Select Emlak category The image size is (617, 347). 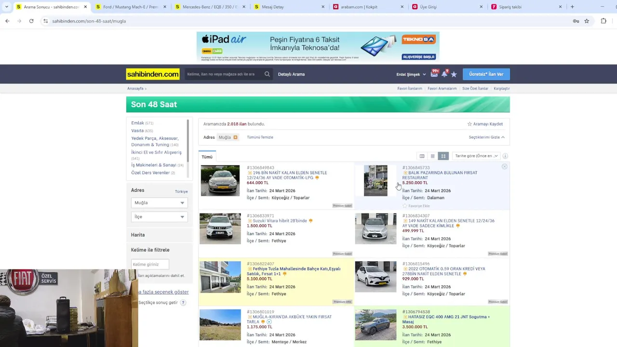137,123
